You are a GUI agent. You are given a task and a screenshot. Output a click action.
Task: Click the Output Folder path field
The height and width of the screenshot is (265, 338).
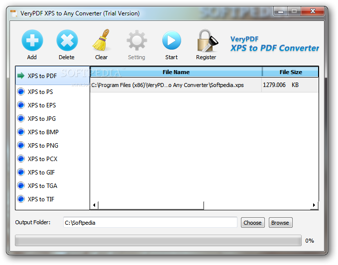point(150,223)
